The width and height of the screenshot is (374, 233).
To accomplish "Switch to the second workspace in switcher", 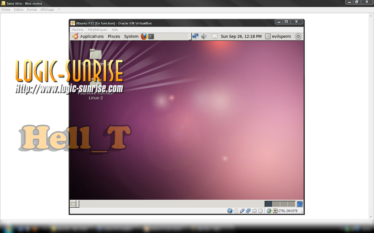I will click(276, 204).
